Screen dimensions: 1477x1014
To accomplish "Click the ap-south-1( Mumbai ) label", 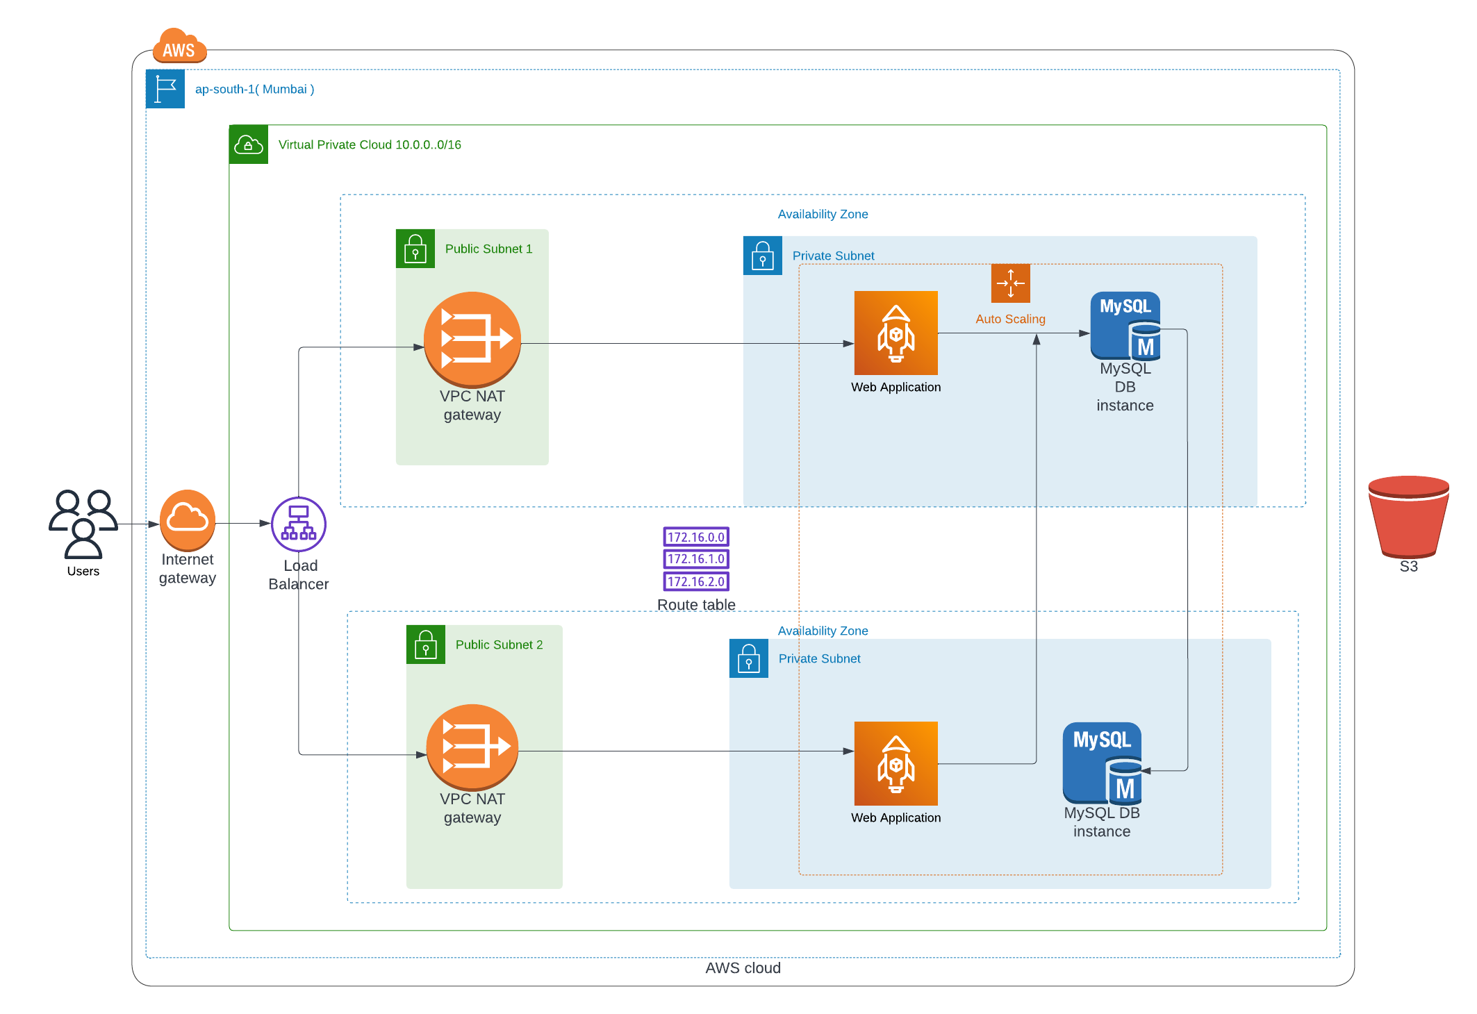I will pyautogui.click(x=254, y=89).
